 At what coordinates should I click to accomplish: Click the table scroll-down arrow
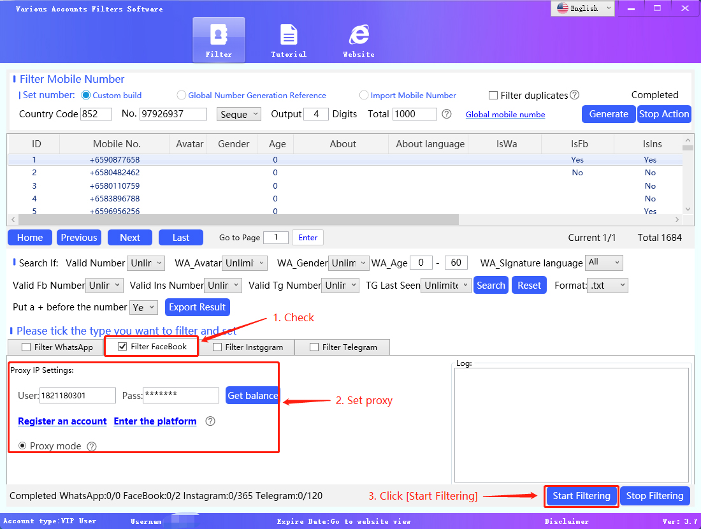point(688,209)
